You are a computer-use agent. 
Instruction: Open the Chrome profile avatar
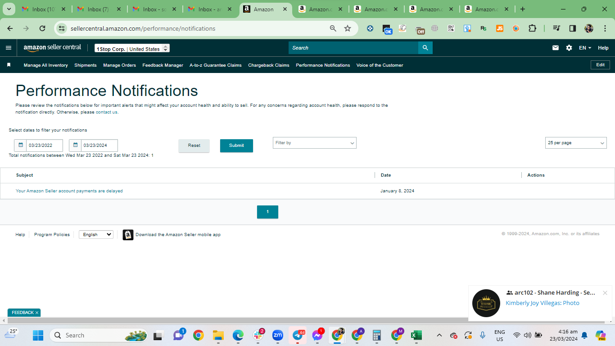pos(589,28)
